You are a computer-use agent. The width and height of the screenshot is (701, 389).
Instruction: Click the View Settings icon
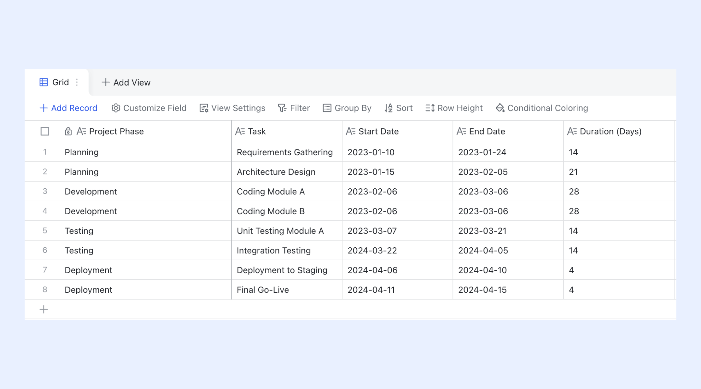click(x=204, y=108)
